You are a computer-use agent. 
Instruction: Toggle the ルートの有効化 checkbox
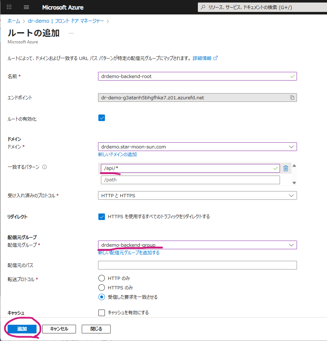(x=102, y=118)
